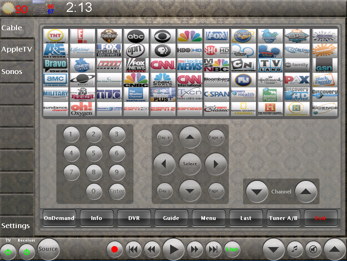This screenshot has width=347, height=261.
Task: Lower volume with bottom-bar down arrow
Action: pos(273,249)
